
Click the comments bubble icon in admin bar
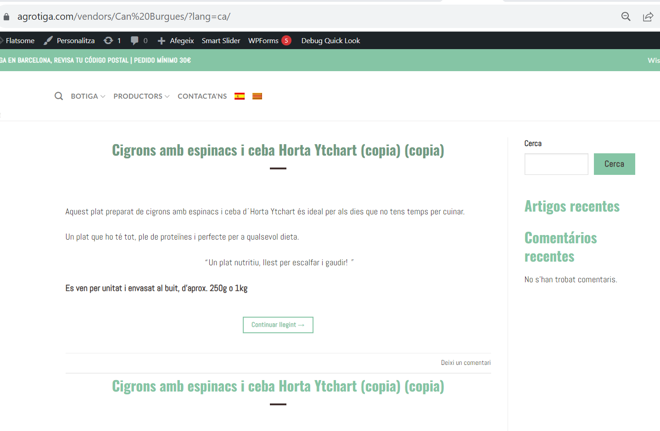pos(134,40)
